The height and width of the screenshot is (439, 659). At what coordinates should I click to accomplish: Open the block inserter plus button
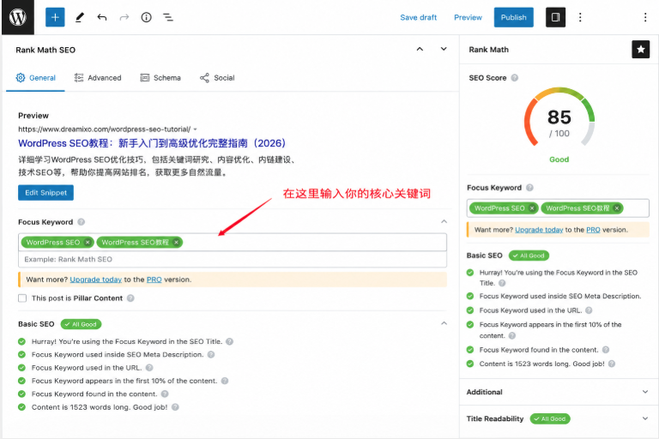click(x=55, y=17)
